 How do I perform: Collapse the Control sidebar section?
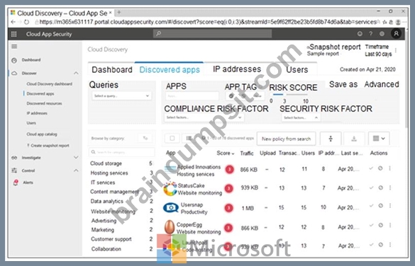click(x=76, y=170)
